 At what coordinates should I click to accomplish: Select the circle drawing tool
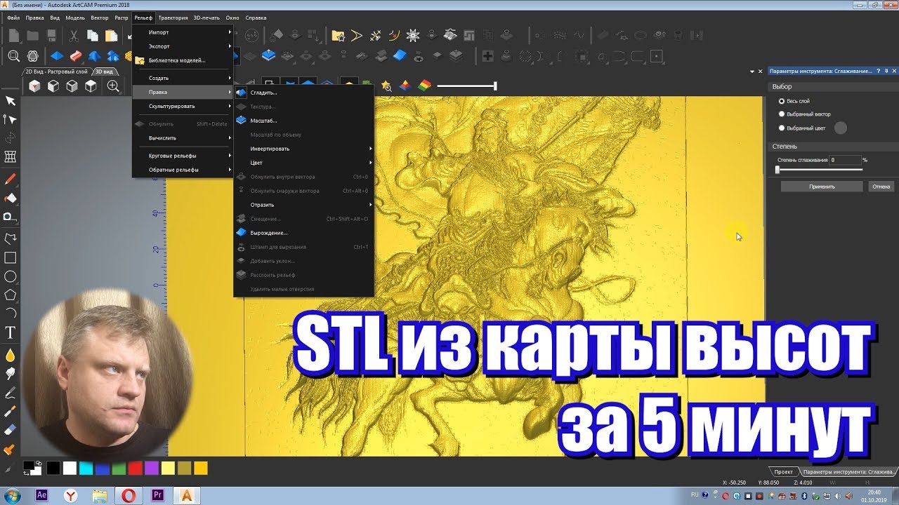10,276
